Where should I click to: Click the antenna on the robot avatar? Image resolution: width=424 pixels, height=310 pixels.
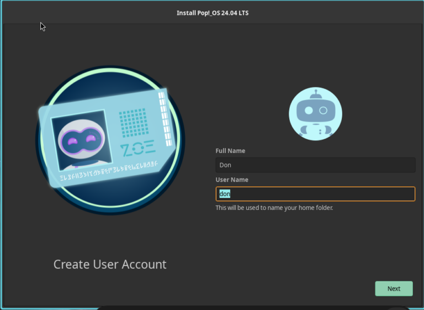click(x=315, y=92)
